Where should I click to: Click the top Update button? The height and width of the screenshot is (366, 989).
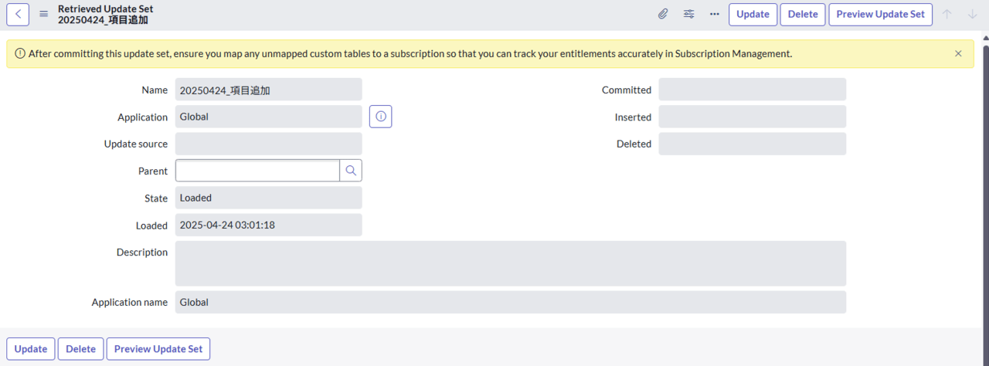753,14
